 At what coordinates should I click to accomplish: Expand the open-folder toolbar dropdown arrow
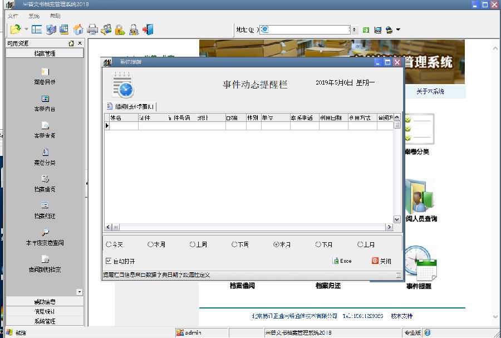(x=26, y=30)
